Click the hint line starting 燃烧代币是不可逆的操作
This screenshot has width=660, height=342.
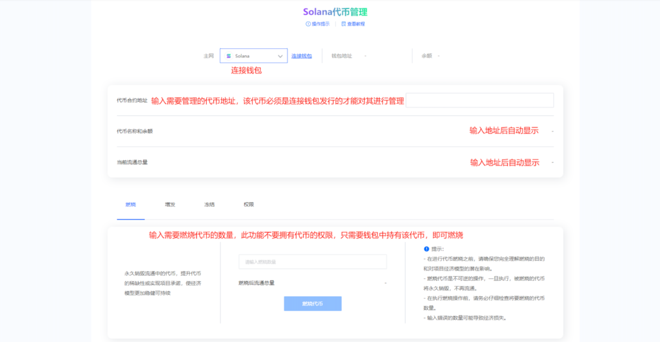tap(484, 283)
